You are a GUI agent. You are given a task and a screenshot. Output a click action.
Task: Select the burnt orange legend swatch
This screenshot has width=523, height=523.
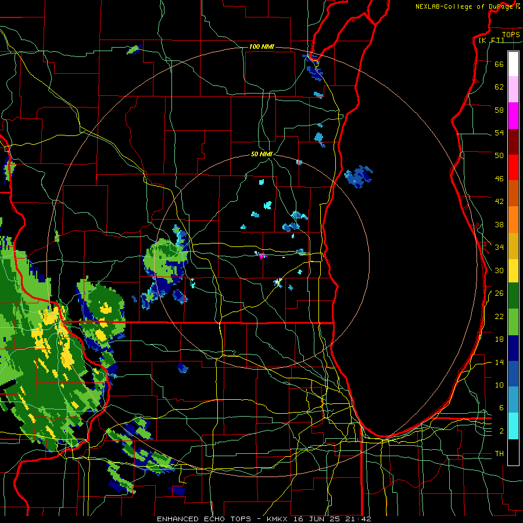[x=513, y=193]
